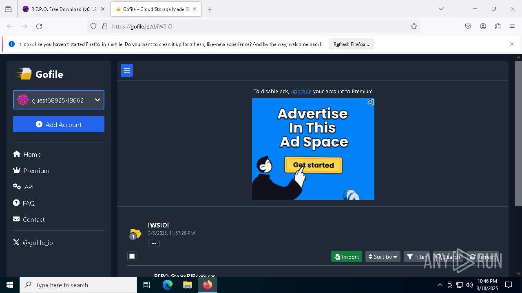Click the upgrade link
This screenshot has height=293, width=522.
(301, 91)
